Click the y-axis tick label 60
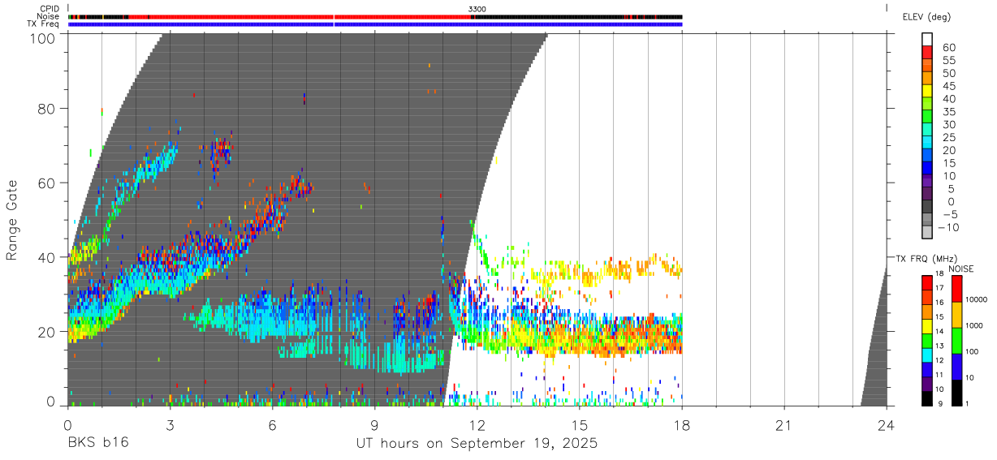Image resolution: width=997 pixels, height=460 pixels. [x=46, y=183]
